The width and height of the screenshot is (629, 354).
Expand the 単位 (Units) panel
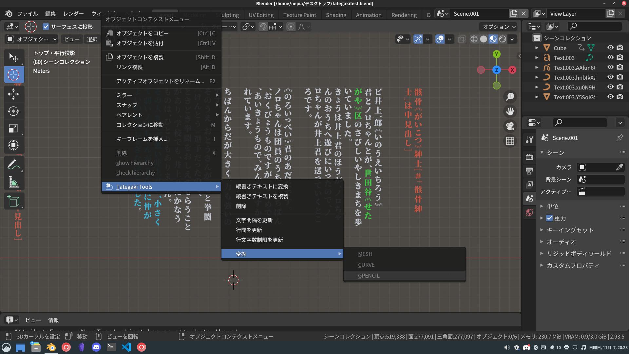click(x=553, y=206)
